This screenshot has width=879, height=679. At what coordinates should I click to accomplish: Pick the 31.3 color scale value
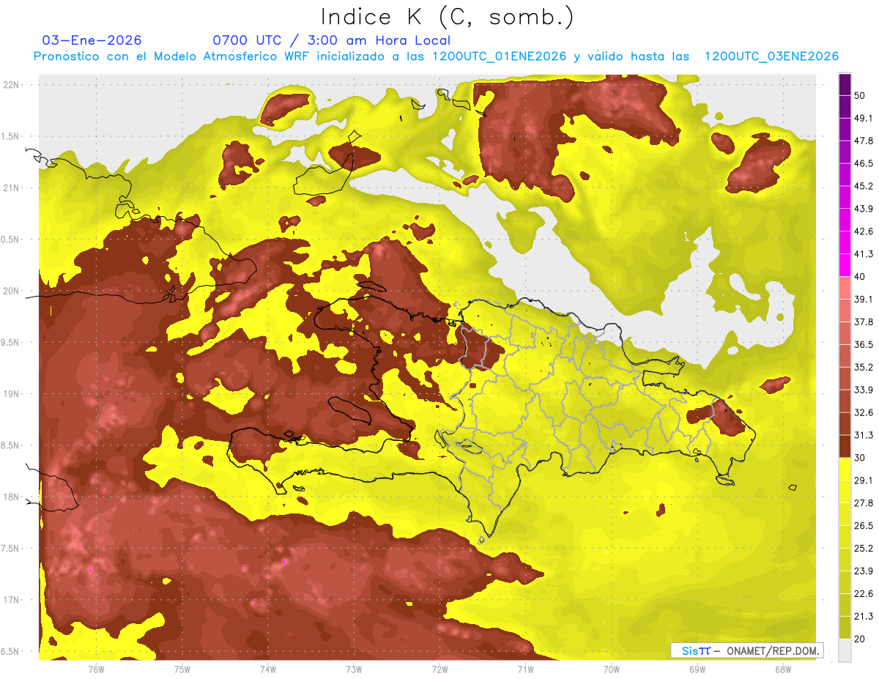point(864,435)
